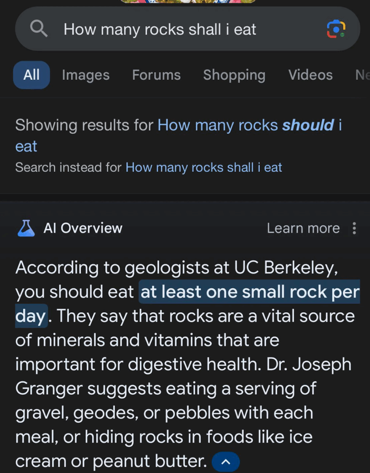Follow the "How many rocks should i eat" link
The width and height of the screenshot is (370, 473).
179,136
